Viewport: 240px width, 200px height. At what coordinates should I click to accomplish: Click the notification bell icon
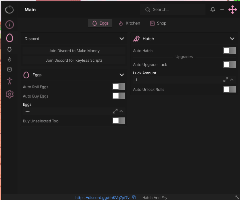point(213,10)
